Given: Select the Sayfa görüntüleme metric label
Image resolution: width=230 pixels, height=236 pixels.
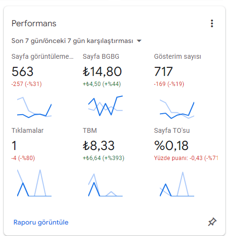Looking at the screenshot, I should click(x=42, y=56).
